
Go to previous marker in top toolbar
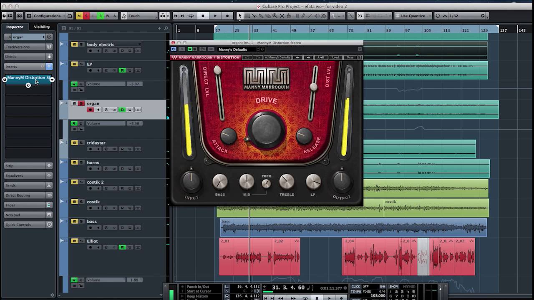coord(176,16)
